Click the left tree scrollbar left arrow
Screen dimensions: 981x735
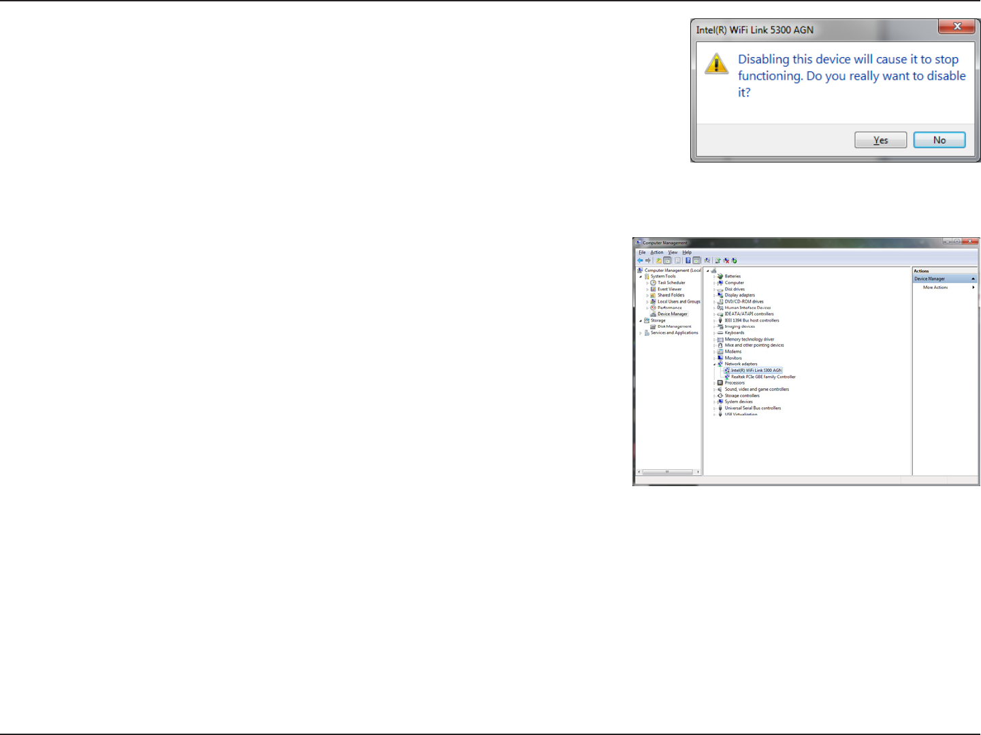pyautogui.click(x=639, y=471)
